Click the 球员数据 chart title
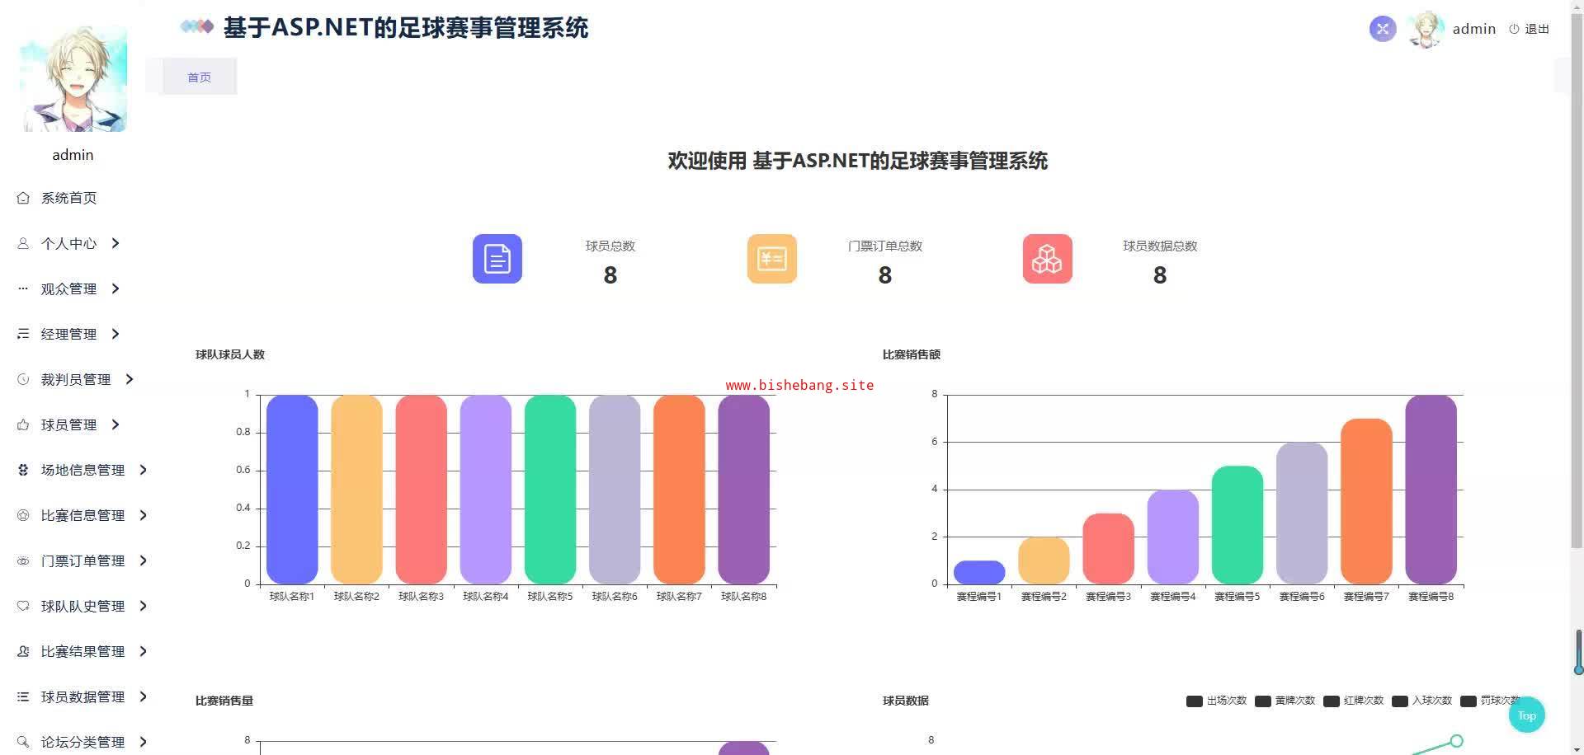Screen dimensions: 1584x755 click(906, 701)
